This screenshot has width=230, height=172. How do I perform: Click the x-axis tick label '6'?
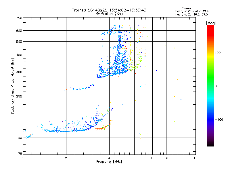pos(134,158)
